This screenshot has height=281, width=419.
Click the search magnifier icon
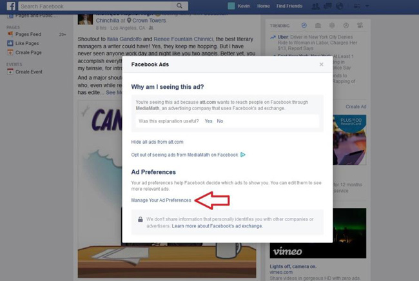182,6
